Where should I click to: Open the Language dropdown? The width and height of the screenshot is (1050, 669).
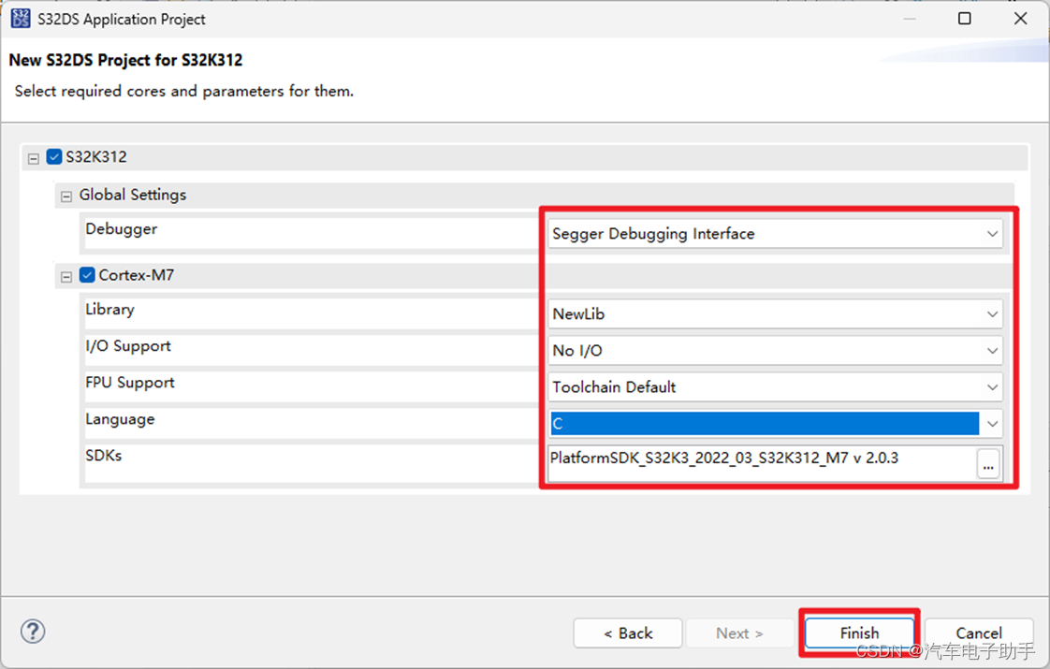[x=776, y=424]
